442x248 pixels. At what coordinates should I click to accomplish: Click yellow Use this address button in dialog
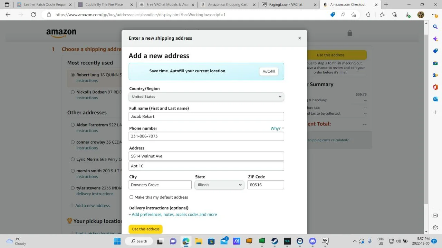pyautogui.click(x=146, y=229)
